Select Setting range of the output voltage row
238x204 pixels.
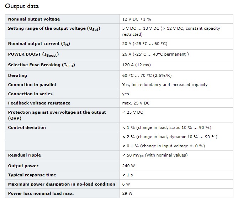119,31
